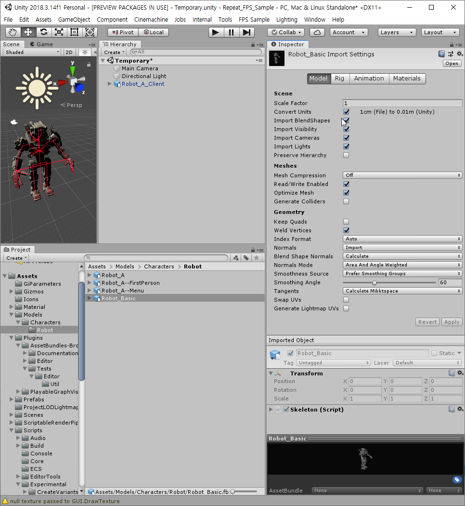This screenshot has width=465, height=506.
Task: Open Index Format dropdown
Action: point(402,239)
